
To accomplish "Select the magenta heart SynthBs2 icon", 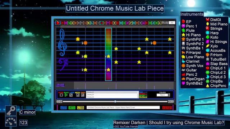I will pyautogui.click(x=108, y=23).
